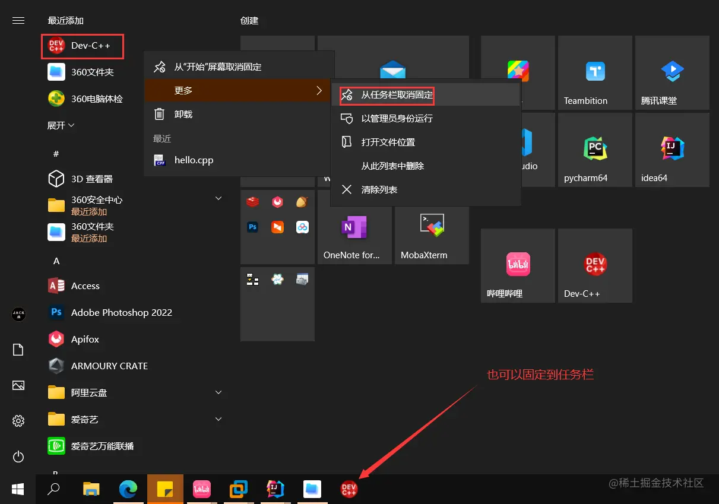Open File Explorer from the taskbar
Image resolution: width=719 pixels, height=504 pixels.
pos(91,489)
